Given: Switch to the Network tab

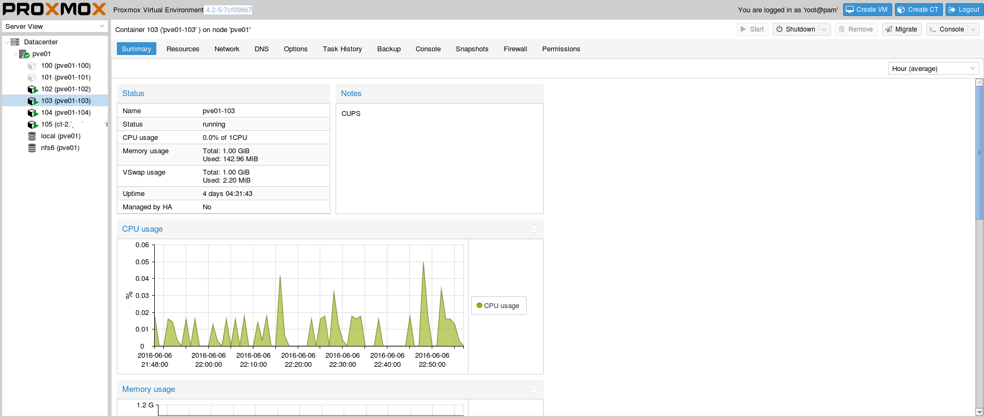Looking at the screenshot, I should 227,49.
